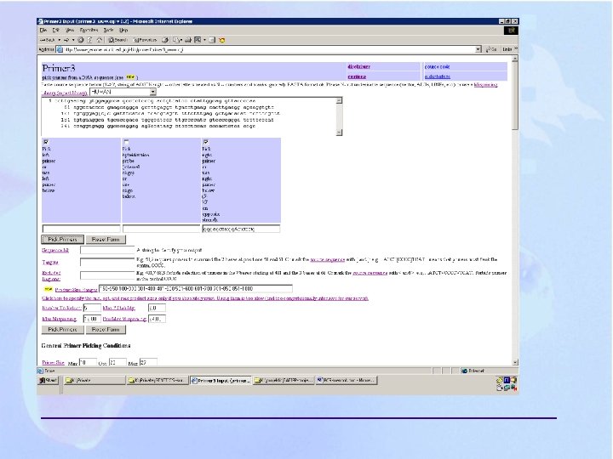Open the Targets help link
The height and width of the screenshot is (459, 613).
pyautogui.click(x=50, y=263)
